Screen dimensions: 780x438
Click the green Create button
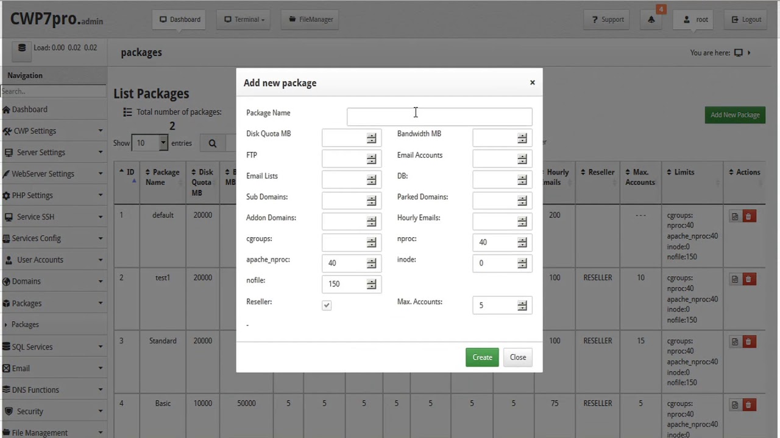[x=482, y=358]
